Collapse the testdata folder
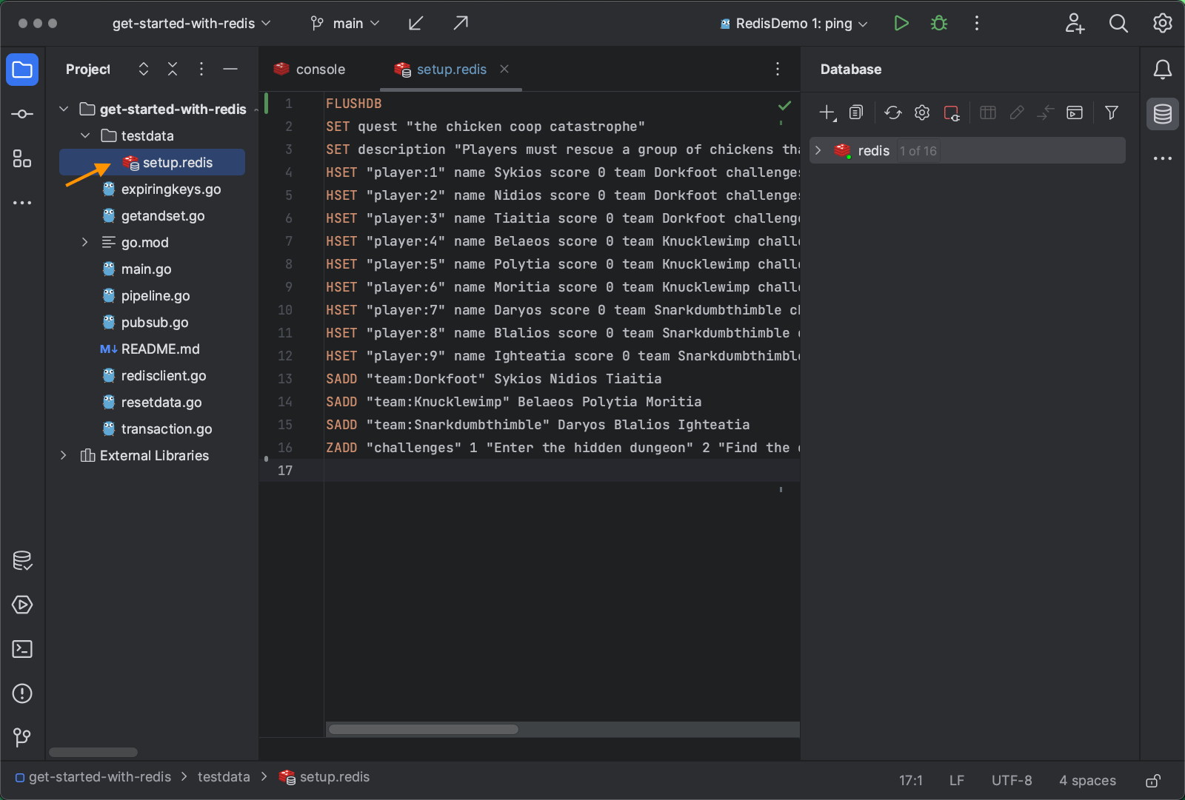Screen dimensions: 1185x800 click(84, 135)
